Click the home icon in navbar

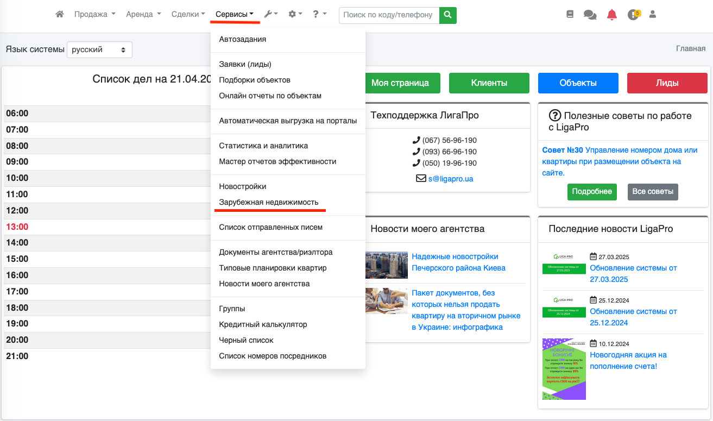tap(60, 15)
